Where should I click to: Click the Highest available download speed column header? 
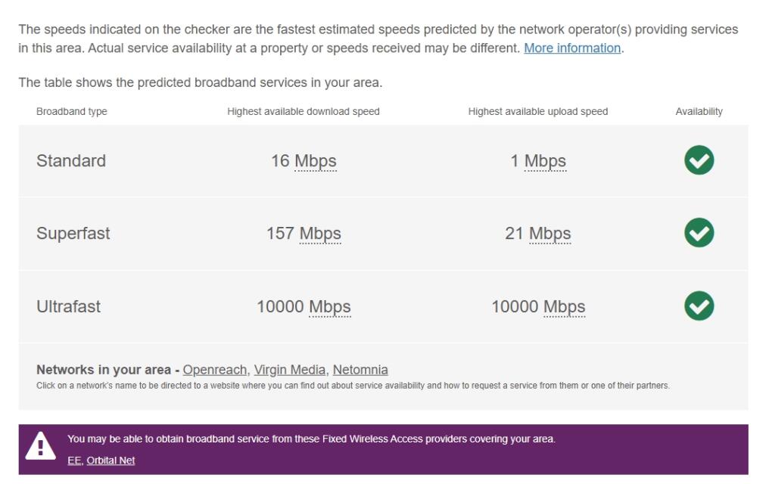coord(305,110)
